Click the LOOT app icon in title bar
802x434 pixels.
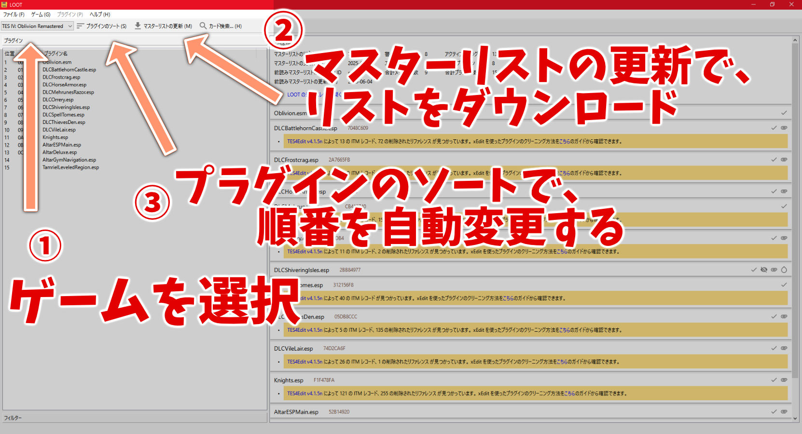tap(4, 4)
